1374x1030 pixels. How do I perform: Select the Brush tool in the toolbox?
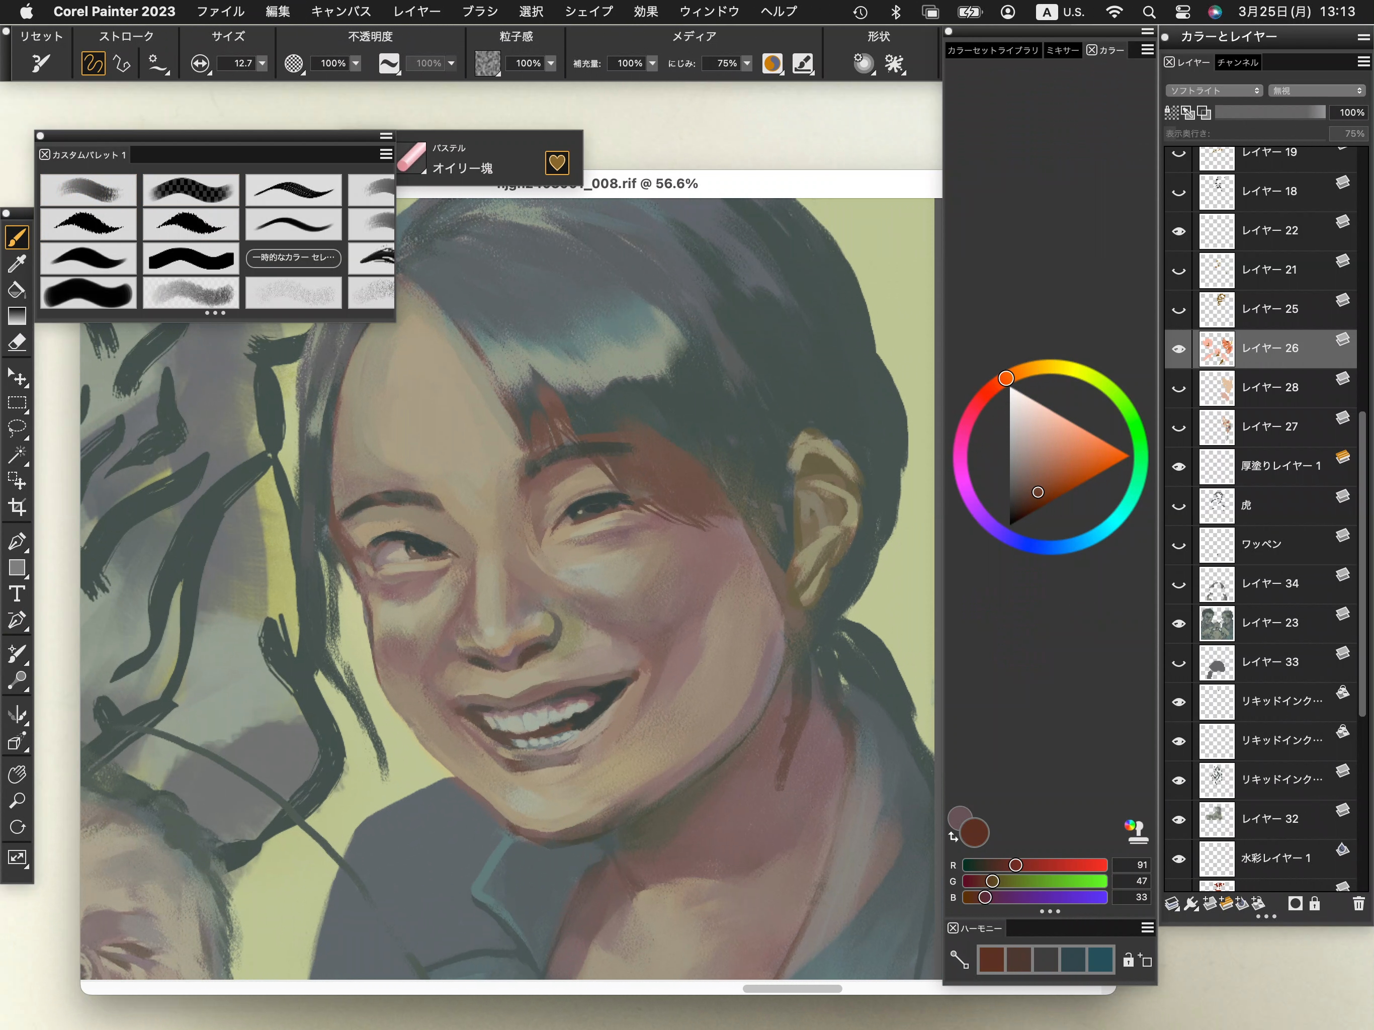(17, 237)
